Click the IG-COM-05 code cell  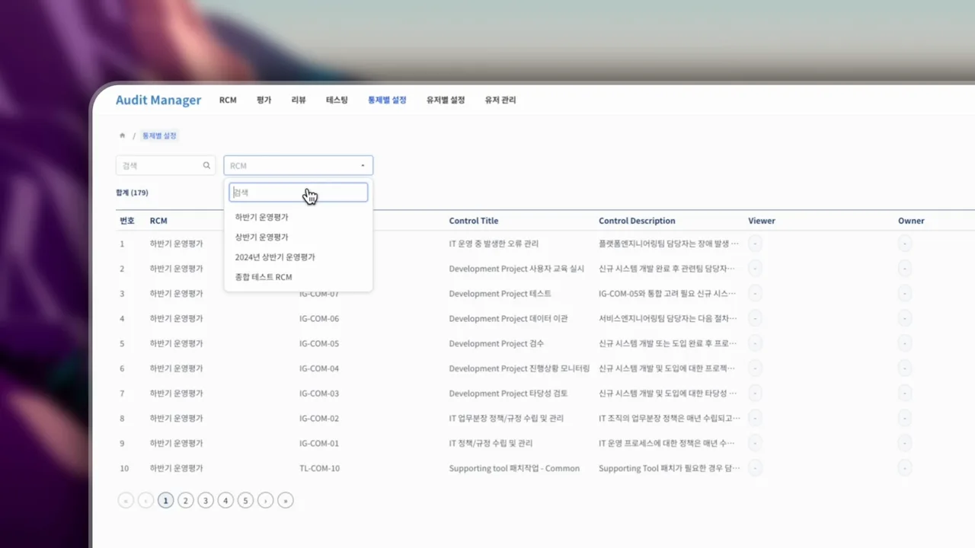(319, 343)
